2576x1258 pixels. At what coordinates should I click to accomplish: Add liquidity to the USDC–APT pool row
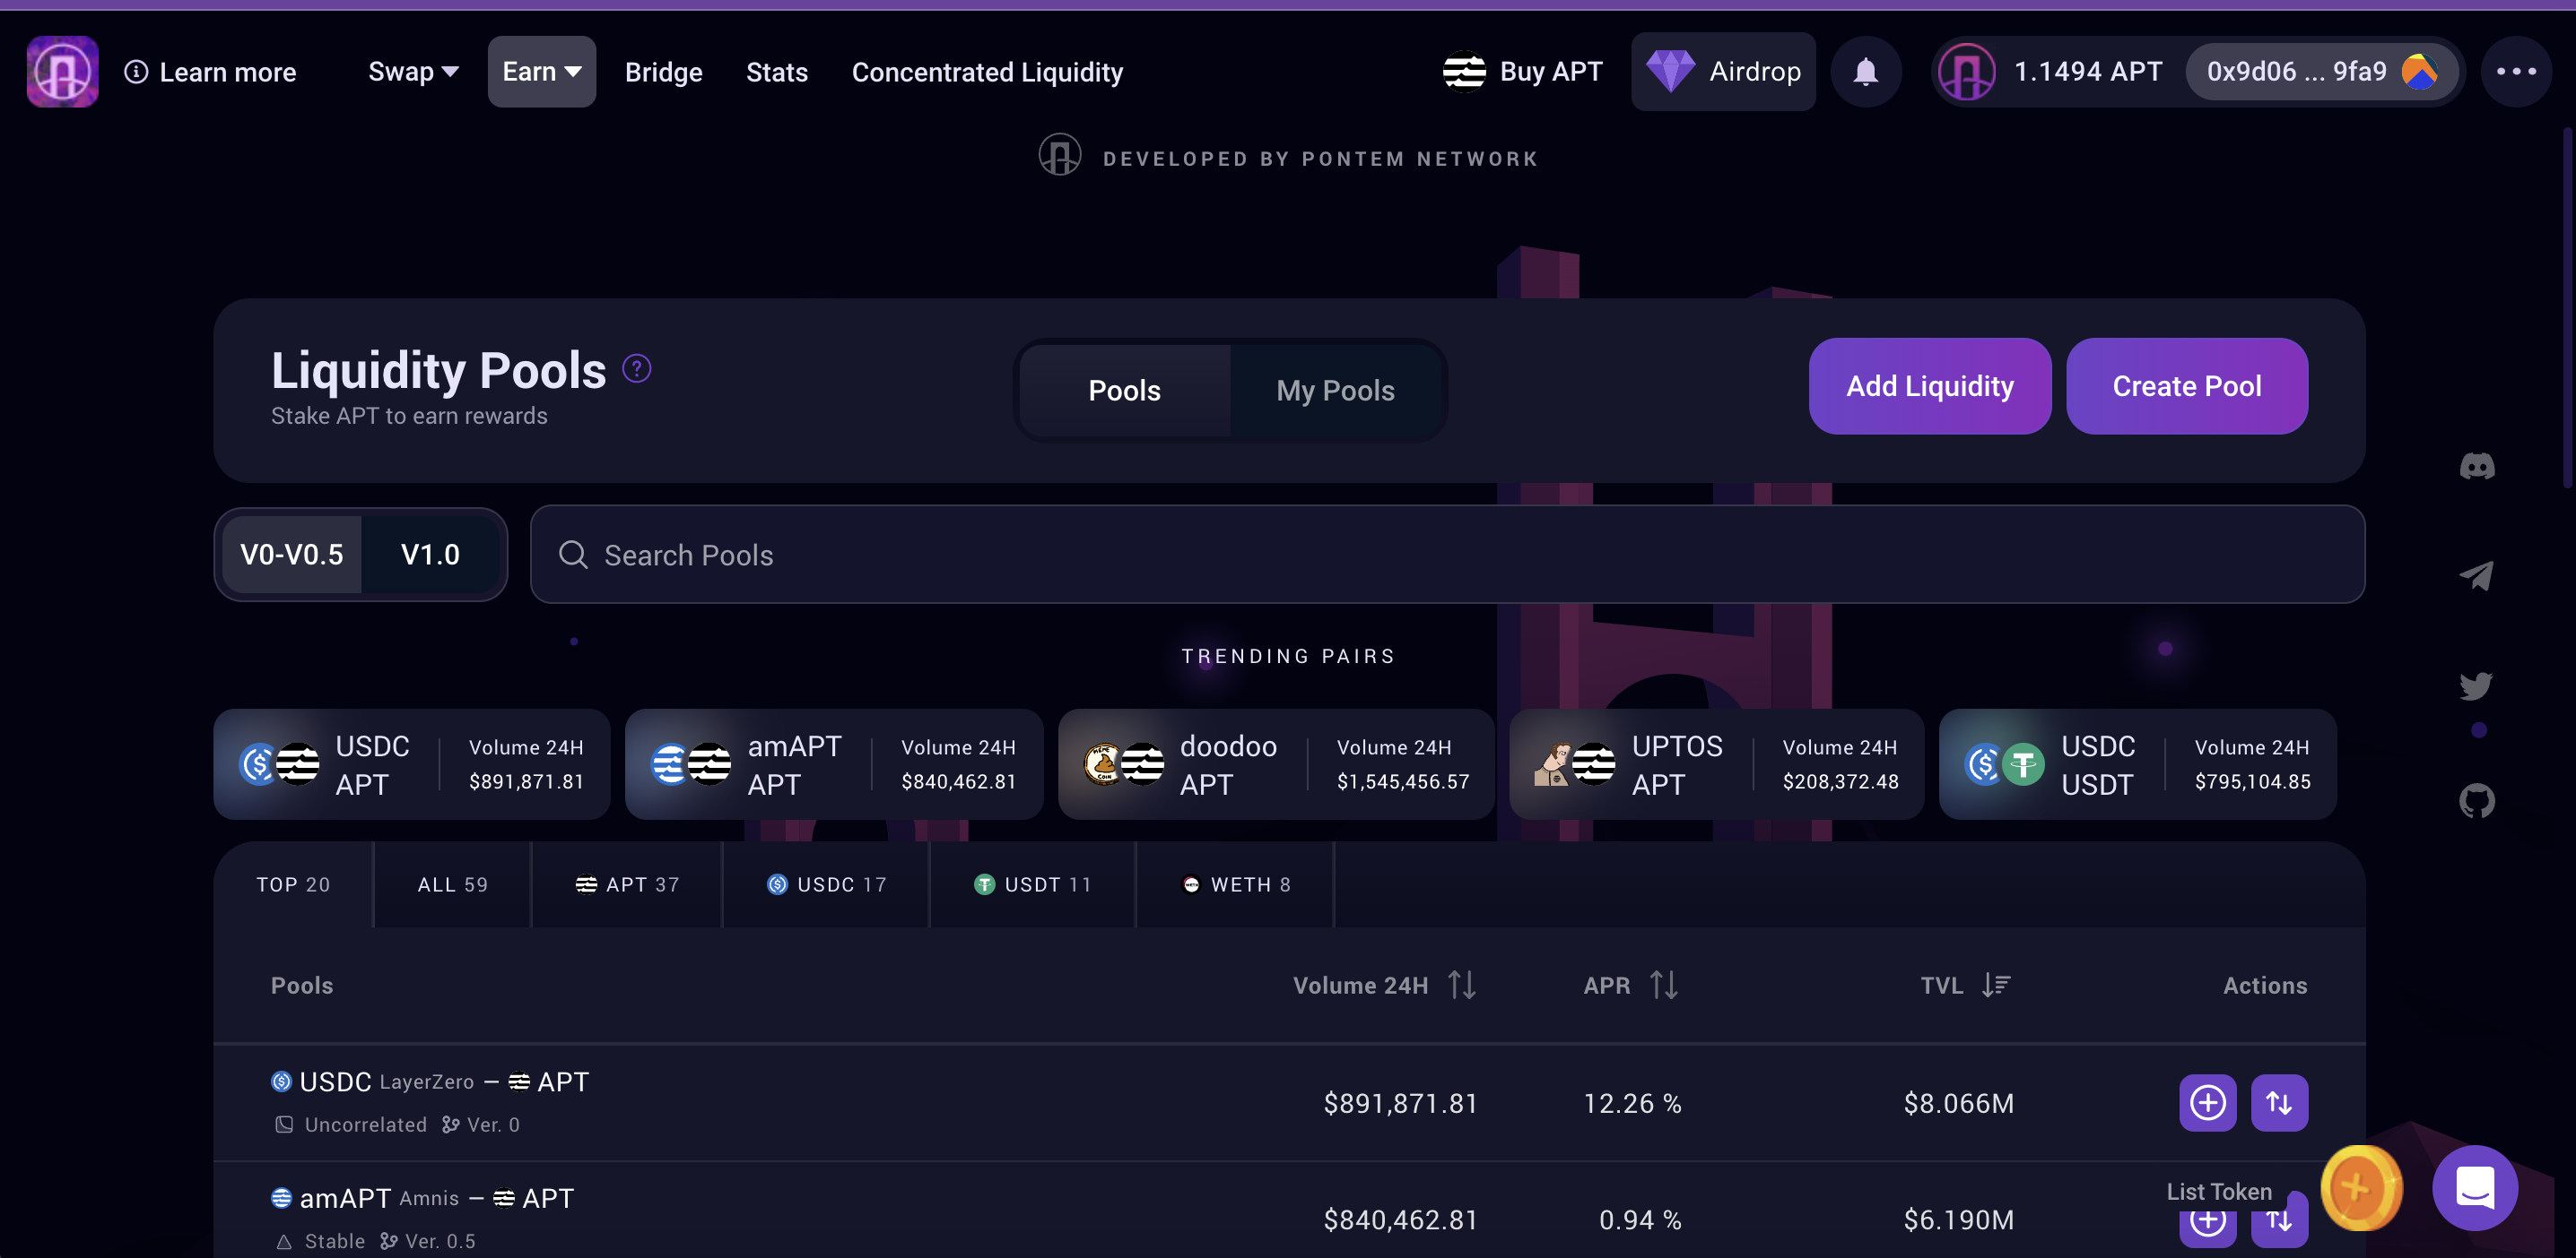(2207, 1103)
